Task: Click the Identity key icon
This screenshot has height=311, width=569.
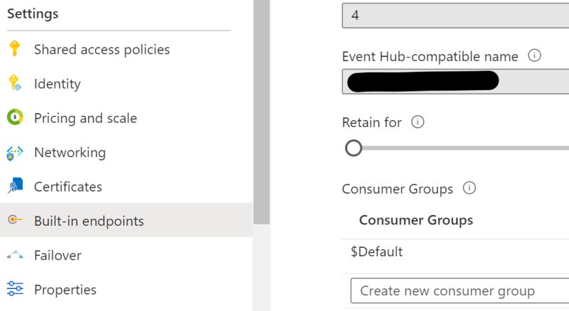Action: (x=14, y=84)
